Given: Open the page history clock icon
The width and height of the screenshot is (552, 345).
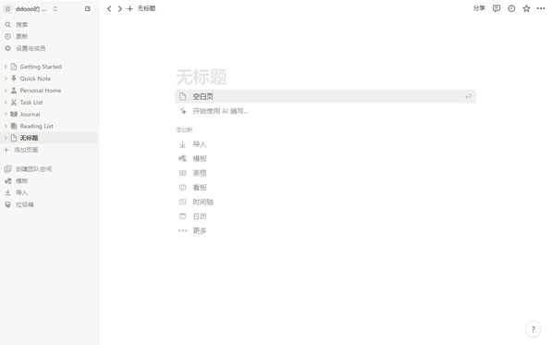Looking at the screenshot, I should tap(511, 8).
